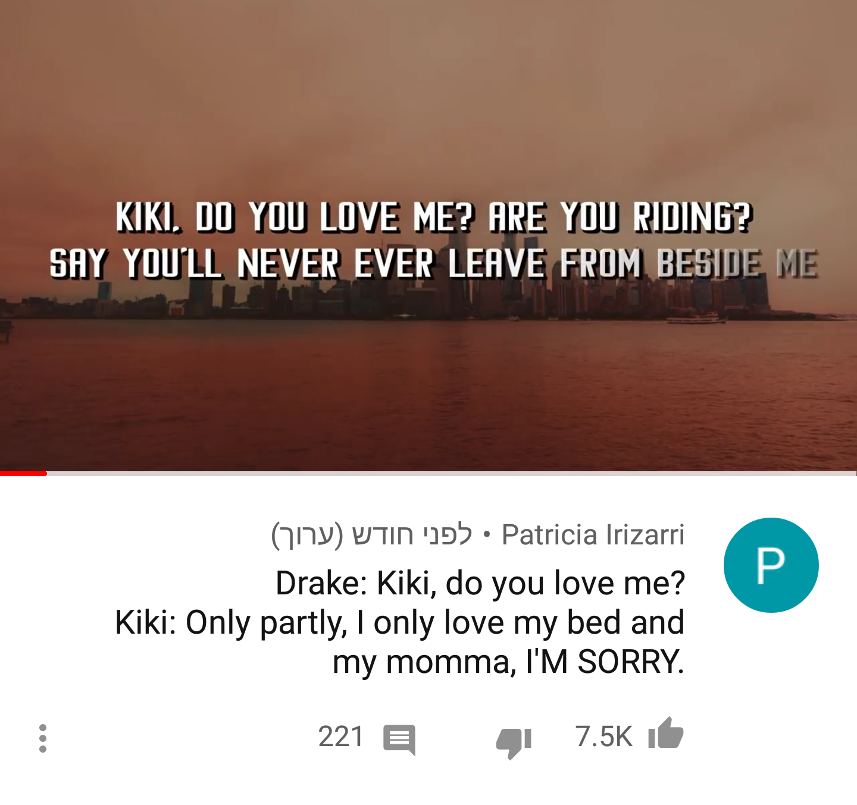Dislike the comment with the thumbs-down icon

(x=514, y=742)
